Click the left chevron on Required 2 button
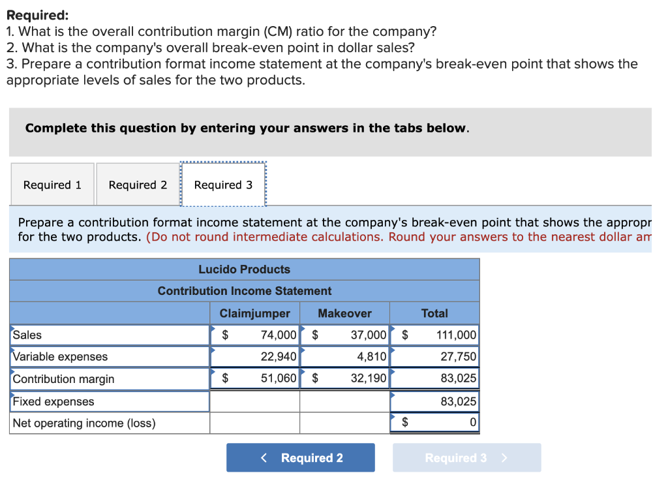The height and width of the screenshot is (490, 668). coord(264,457)
